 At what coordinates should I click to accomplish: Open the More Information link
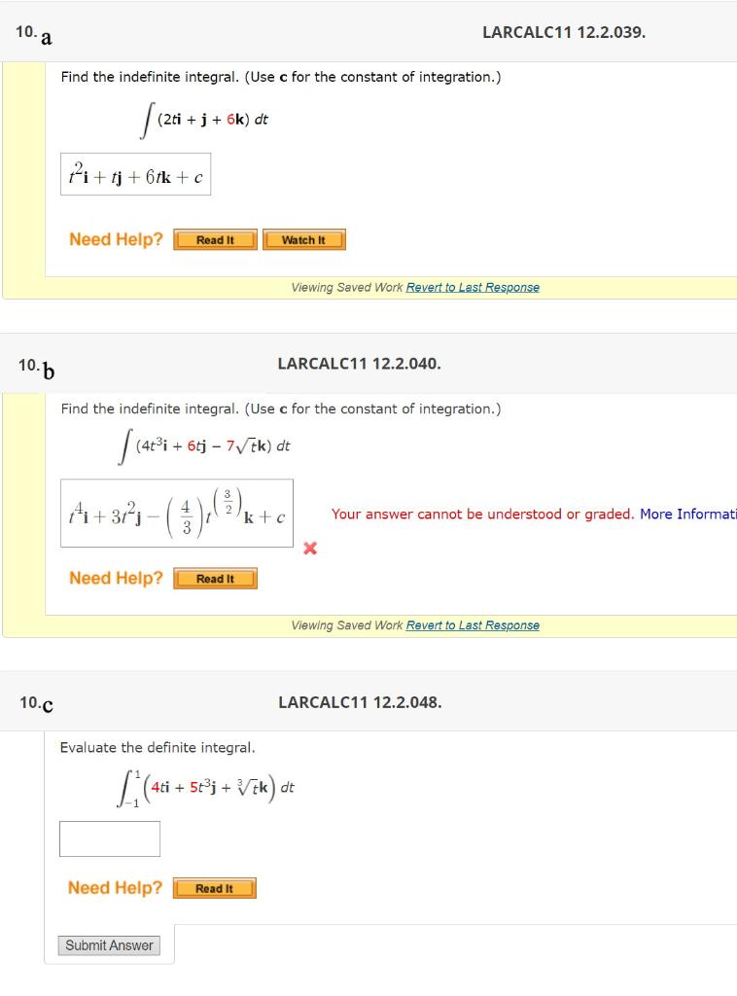point(688,514)
